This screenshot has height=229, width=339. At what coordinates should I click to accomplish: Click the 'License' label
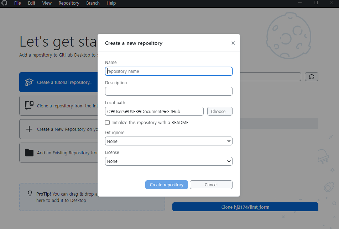(x=112, y=153)
